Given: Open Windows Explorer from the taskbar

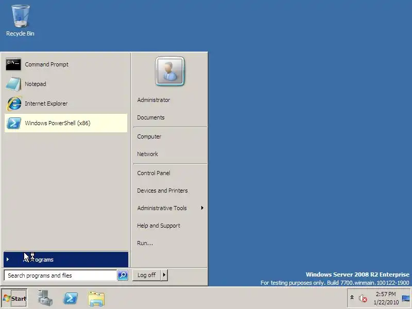Looking at the screenshot, I should tap(96, 299).
